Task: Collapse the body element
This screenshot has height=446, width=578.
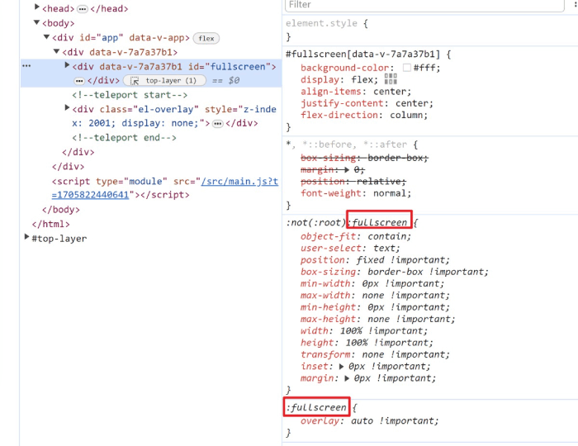Action: coord(36,22)
